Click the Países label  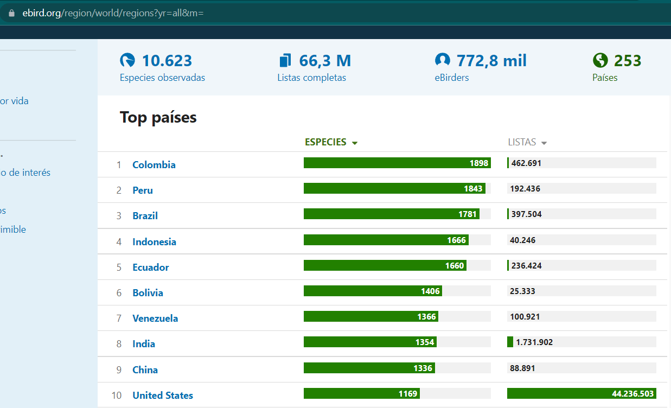605,78
